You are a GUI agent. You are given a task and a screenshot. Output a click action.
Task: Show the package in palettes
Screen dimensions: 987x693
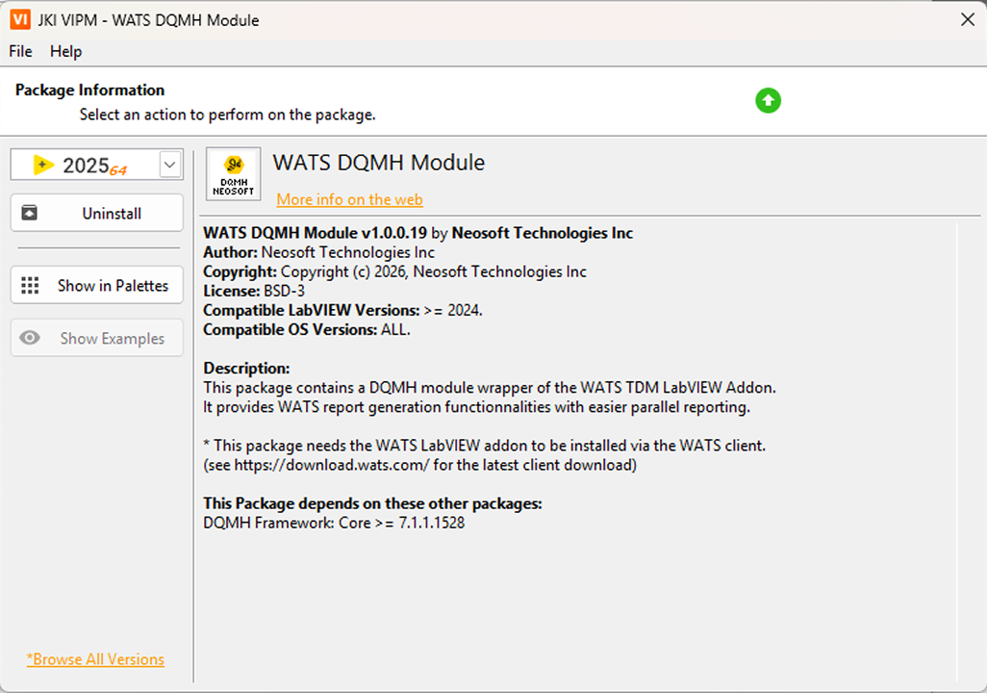96,285
